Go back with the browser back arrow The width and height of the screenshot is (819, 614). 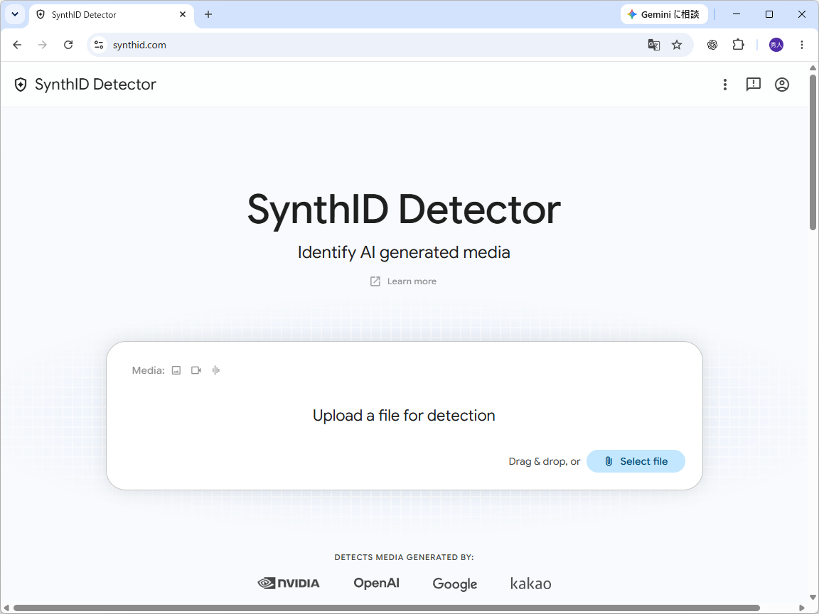[17, 45]
